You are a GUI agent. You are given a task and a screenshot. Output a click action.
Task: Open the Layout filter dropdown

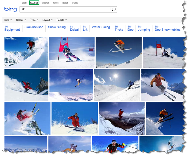click(x=48, y=20)
